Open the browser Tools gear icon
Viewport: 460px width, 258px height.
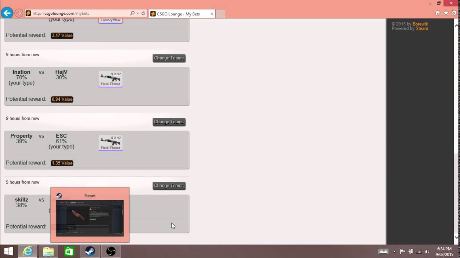pyautogui.click(x=454, y=13)
